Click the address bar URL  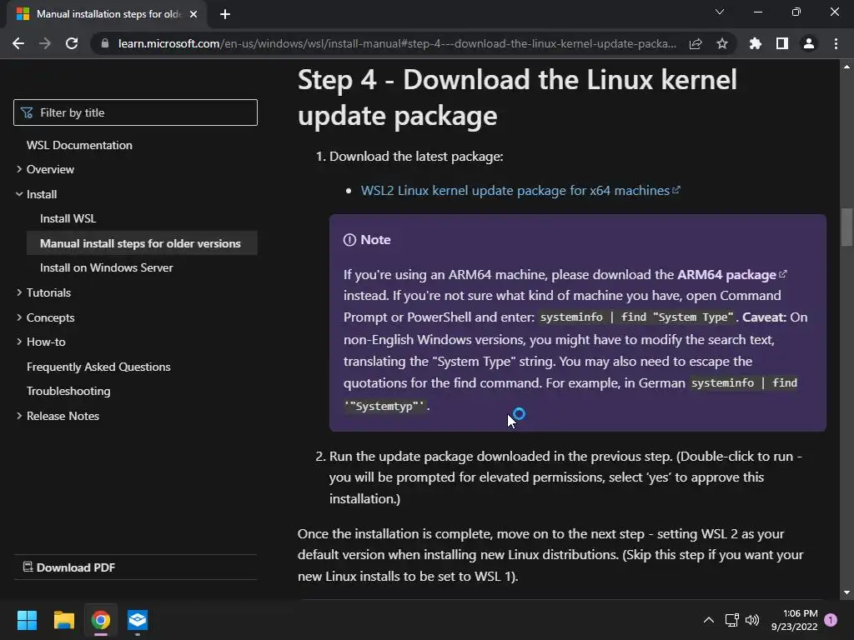coord(397,43)
